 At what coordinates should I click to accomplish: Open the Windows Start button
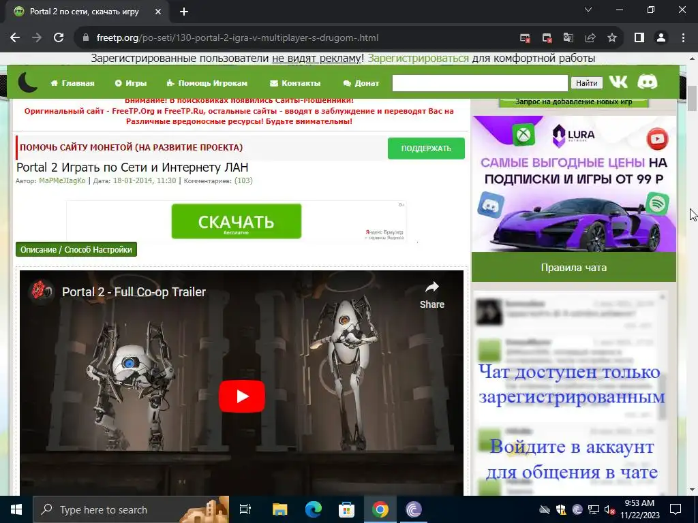16,509
